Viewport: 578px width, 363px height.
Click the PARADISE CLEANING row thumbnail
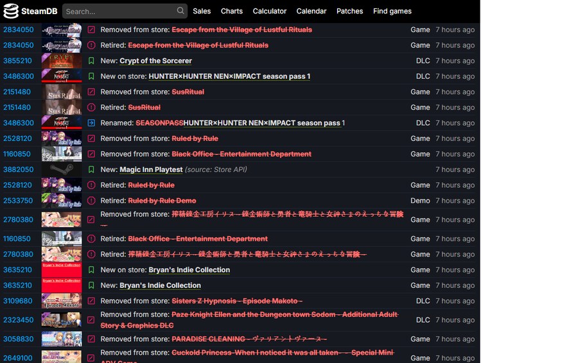62,339
